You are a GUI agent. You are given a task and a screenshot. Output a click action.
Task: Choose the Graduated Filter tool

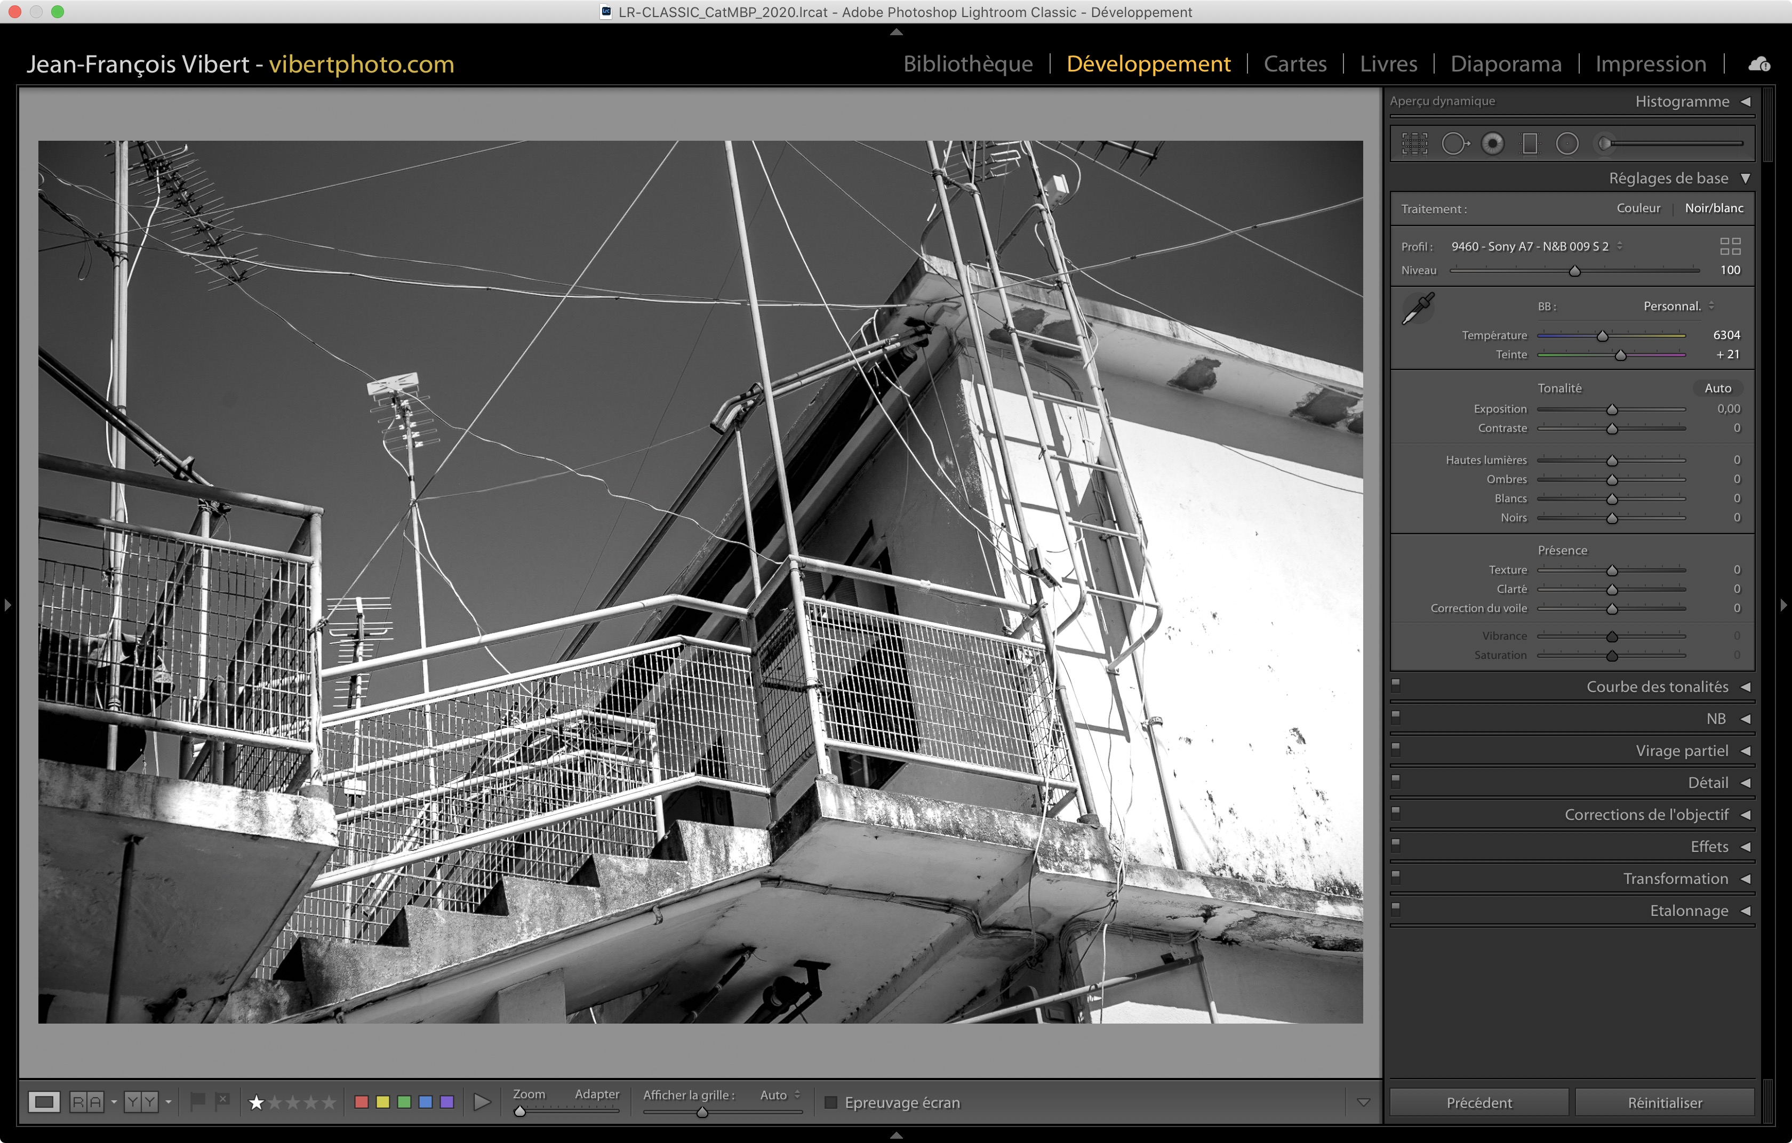pyautogui.click(x=1530, y=143)
